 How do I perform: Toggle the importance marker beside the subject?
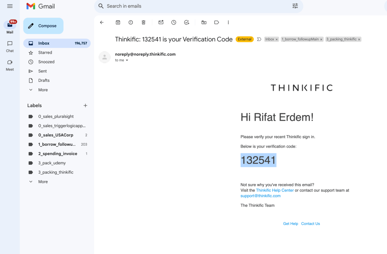(x=259, y=39)
